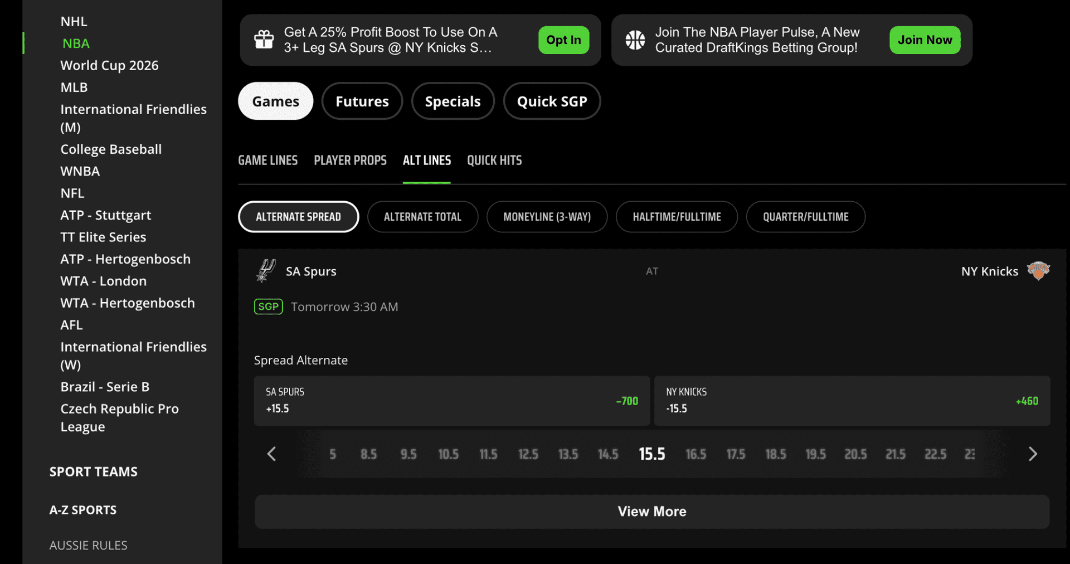The width and height of the screenshot is (1070, 564).
Task: Set the spread selector to 22.5
Action: (936, 454)
